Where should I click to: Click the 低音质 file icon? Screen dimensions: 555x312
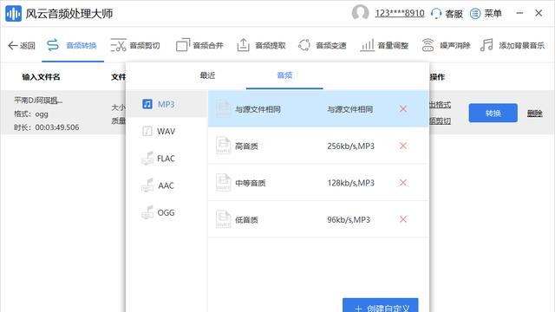224,219
